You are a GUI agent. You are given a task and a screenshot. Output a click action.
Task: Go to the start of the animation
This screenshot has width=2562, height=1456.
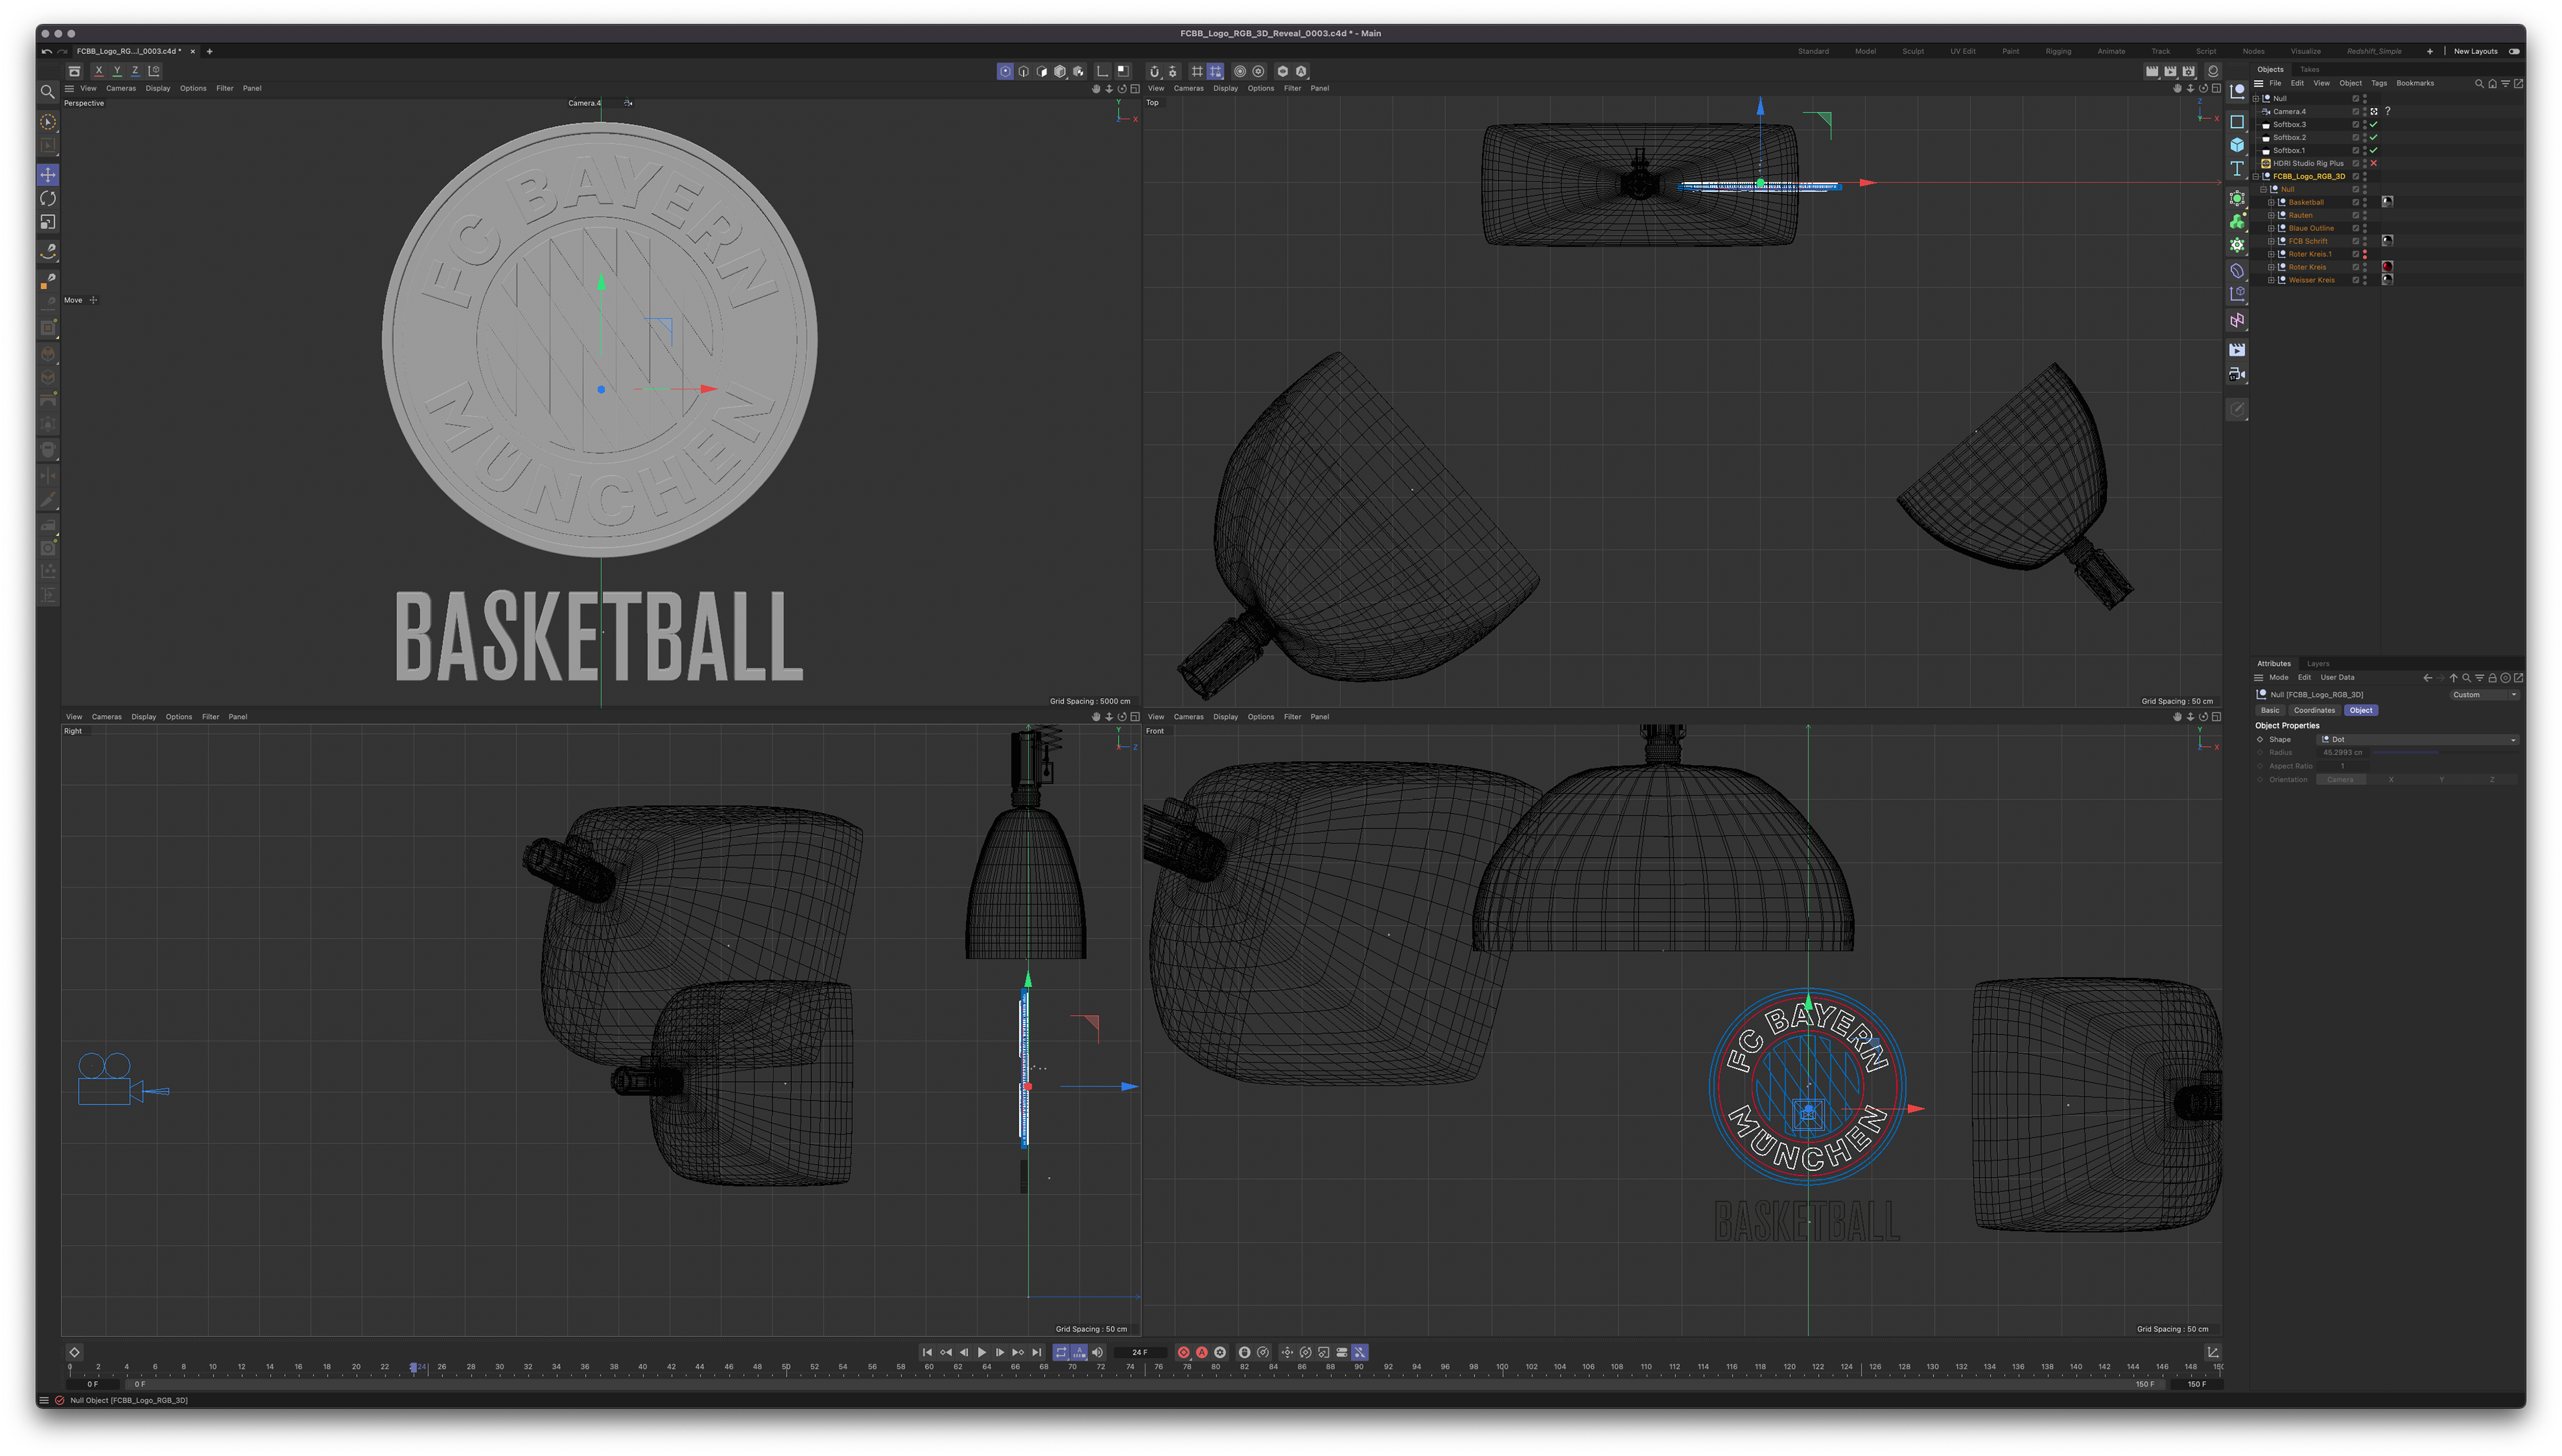pos(927,1352)
